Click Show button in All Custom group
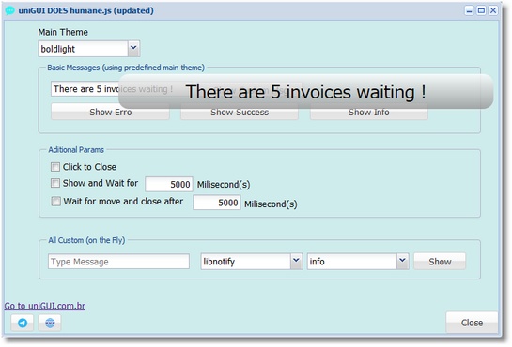 click(x=440, y=262)
